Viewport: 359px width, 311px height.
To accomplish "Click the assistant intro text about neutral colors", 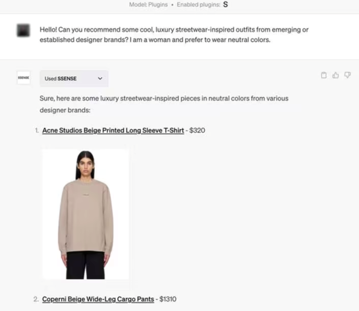I will (x=164, y=104).
